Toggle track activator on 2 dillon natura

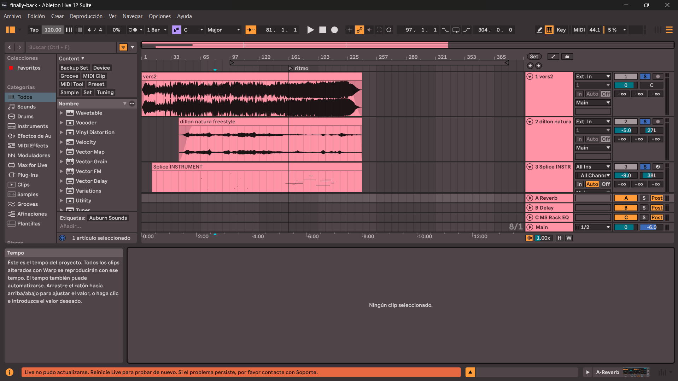pos(625,122)
